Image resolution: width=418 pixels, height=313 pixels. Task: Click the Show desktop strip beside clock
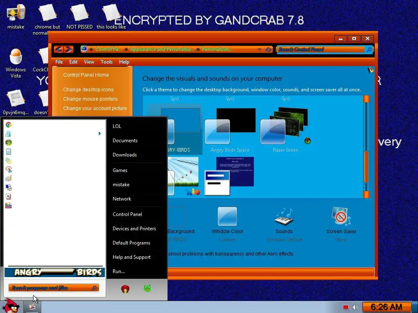point(415,307)
